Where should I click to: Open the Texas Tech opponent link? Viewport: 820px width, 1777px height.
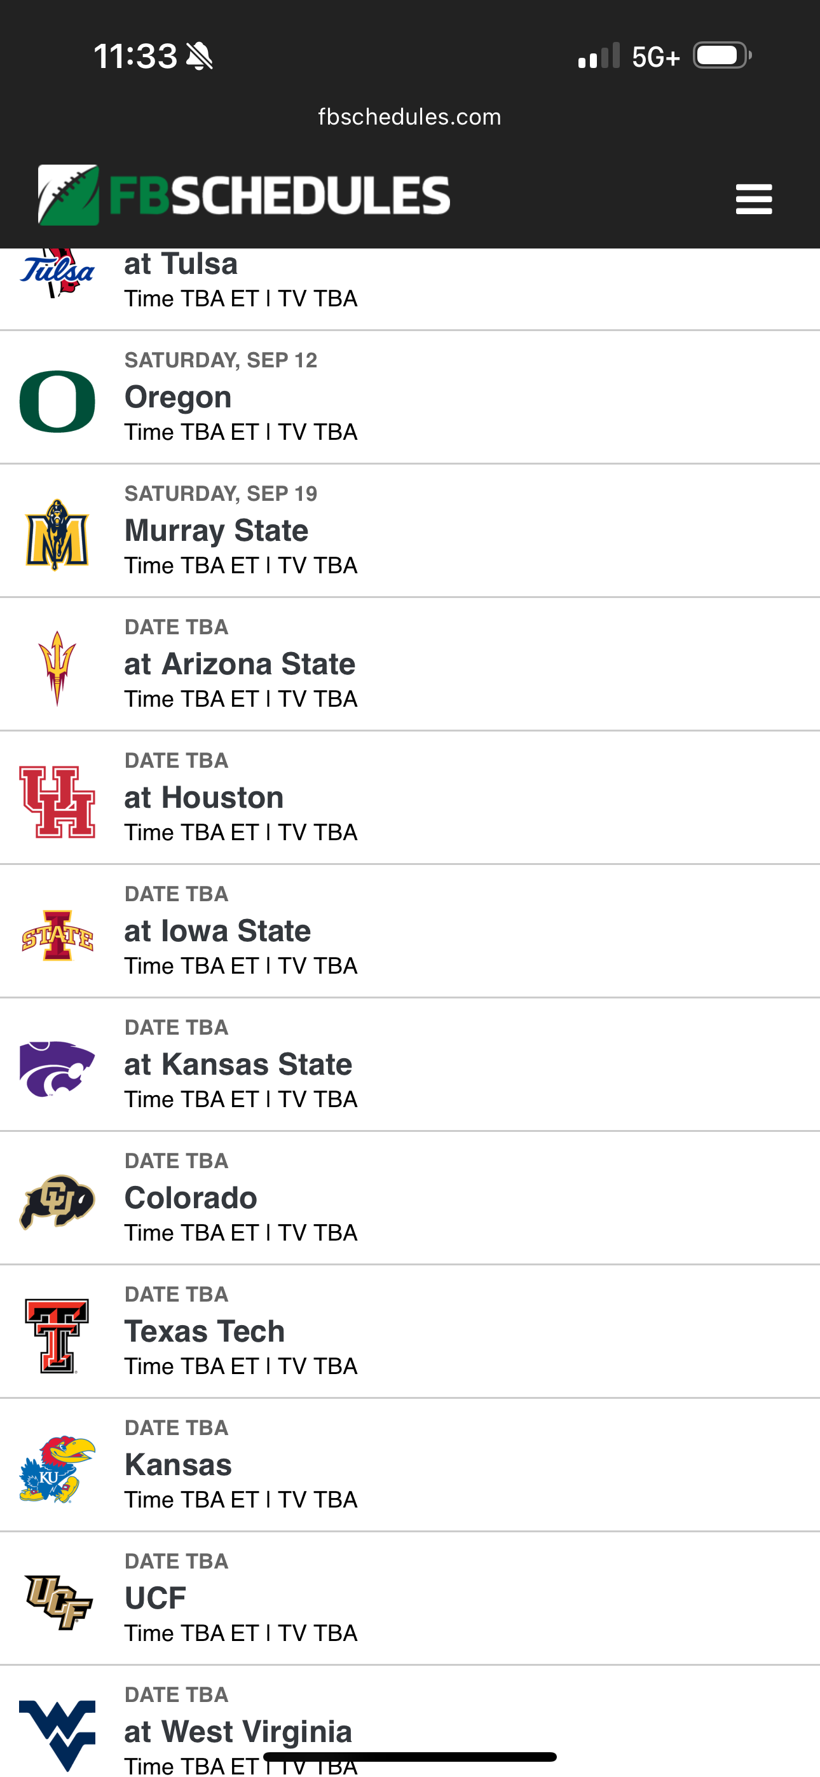coord(204,1331)
